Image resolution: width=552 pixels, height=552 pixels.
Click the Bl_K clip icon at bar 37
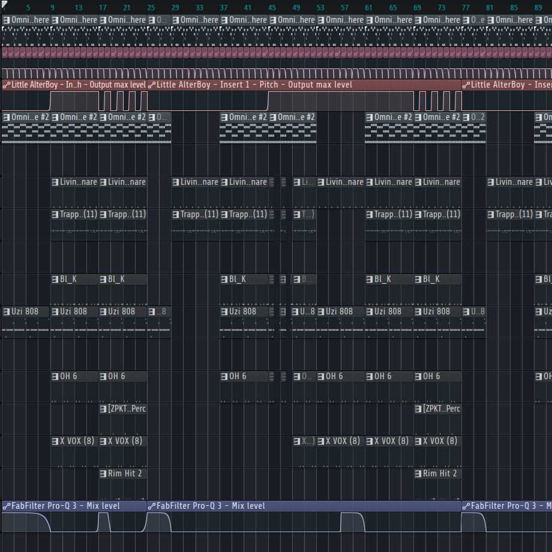click(x=224, y=279)
